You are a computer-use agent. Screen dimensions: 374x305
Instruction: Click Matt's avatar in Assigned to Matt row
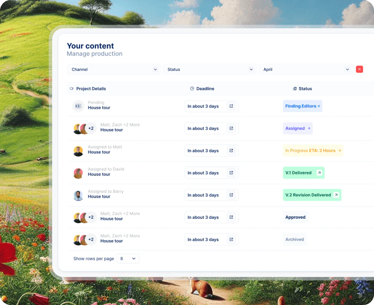click(x=78, y=151)
